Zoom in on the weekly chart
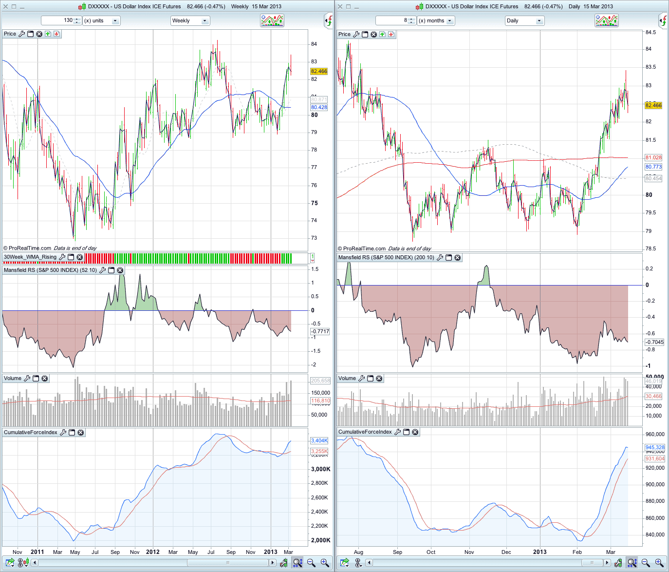Screen dimensions: 669x572 [x=325, y=563]
